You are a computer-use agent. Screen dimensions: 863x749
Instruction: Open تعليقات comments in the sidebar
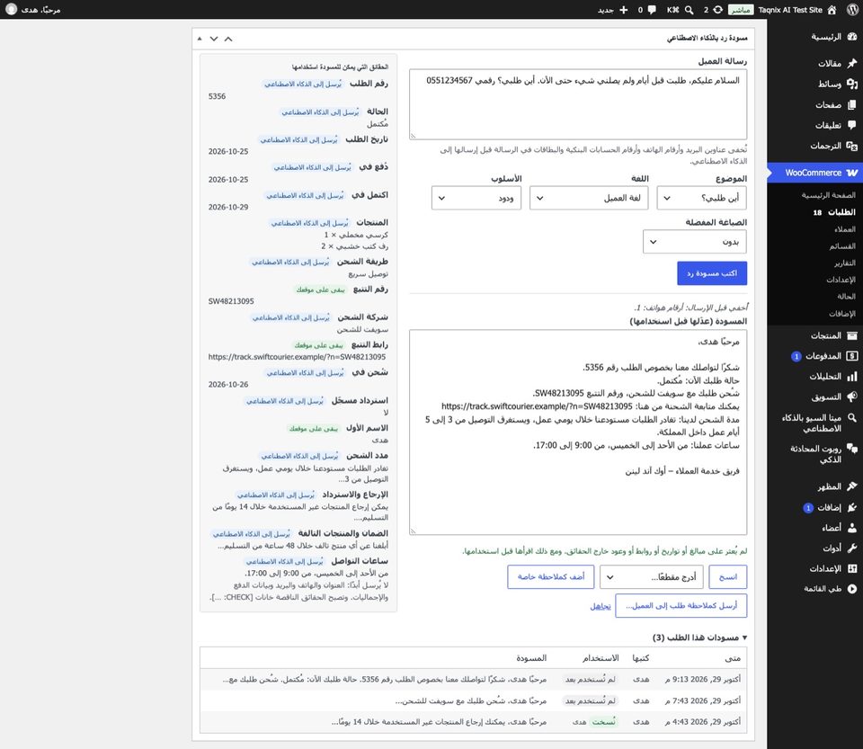click(x=814, y=125)
